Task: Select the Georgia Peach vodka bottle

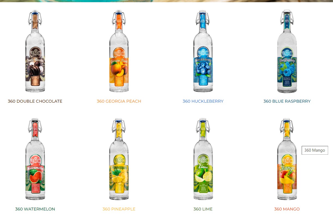Action: click(119, 51)
